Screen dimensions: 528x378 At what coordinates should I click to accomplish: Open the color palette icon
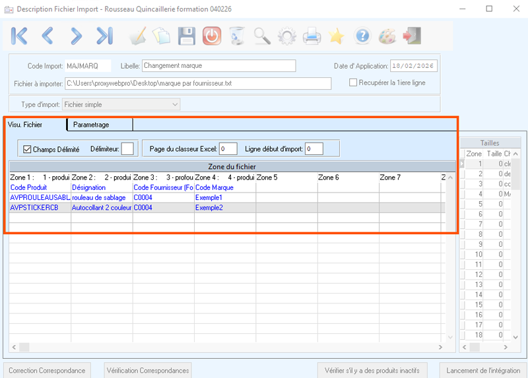click(387, 36)
